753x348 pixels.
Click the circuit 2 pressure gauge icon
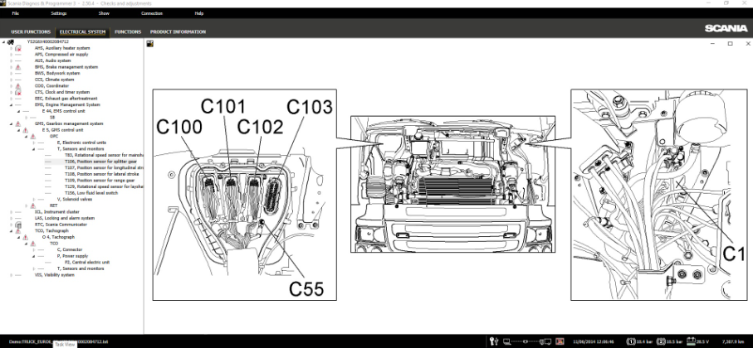(662, 341)
